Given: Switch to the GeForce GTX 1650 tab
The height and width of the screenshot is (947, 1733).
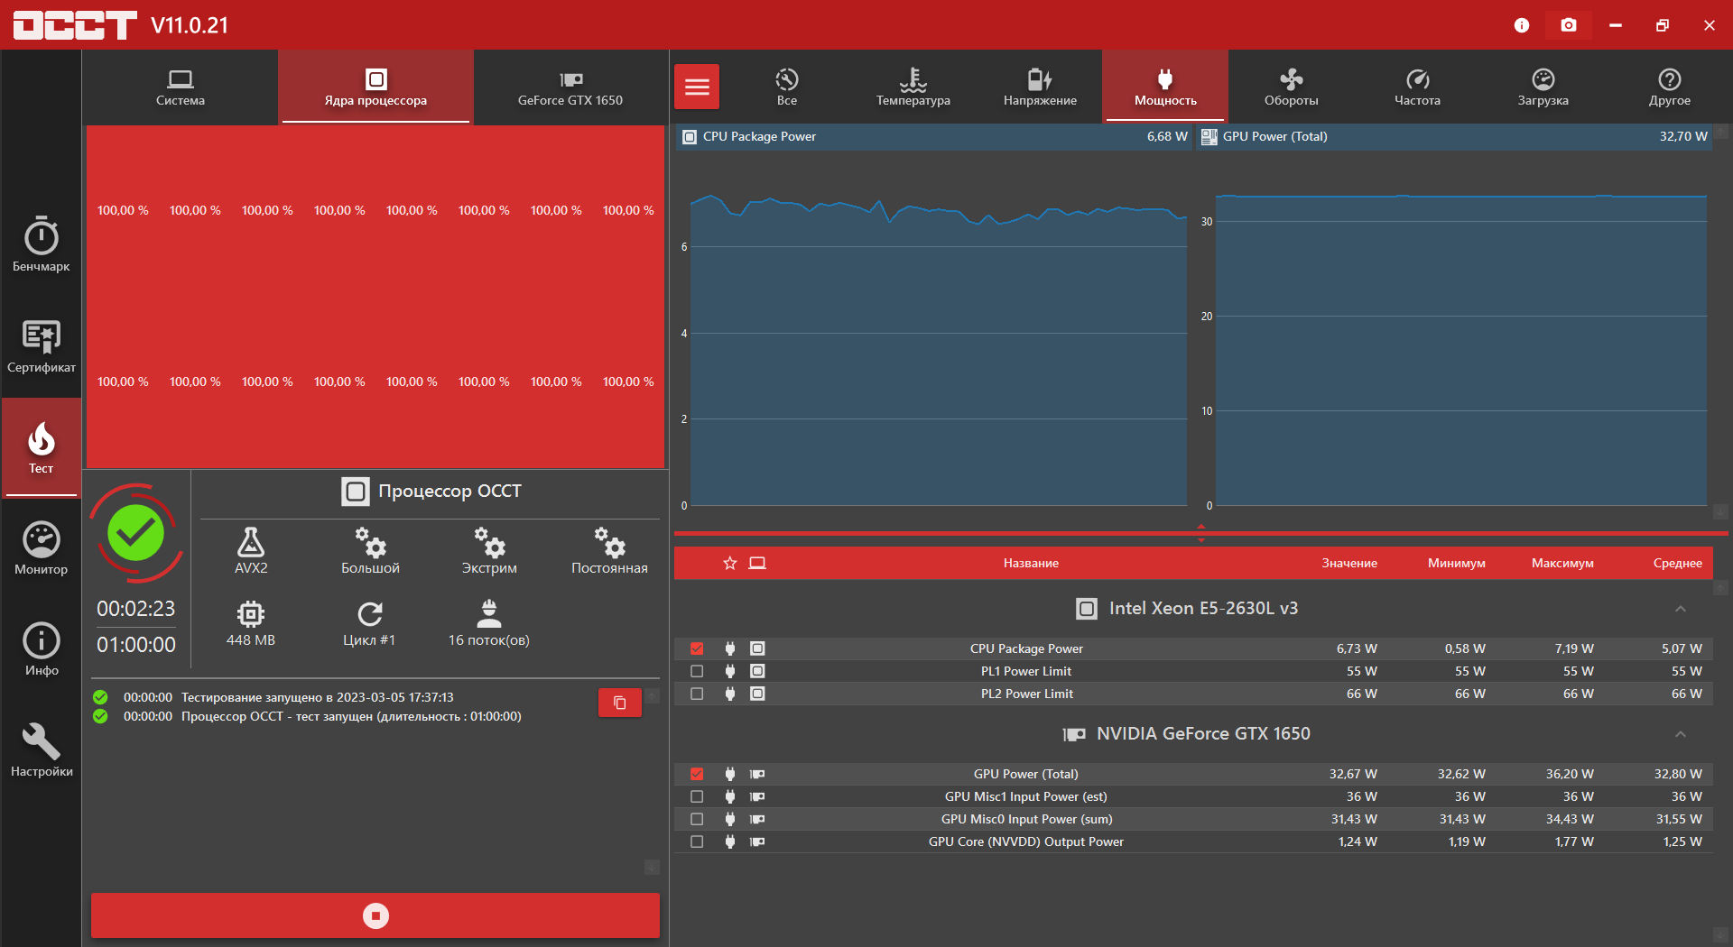Looking at the screenshot, I should 570,87.
